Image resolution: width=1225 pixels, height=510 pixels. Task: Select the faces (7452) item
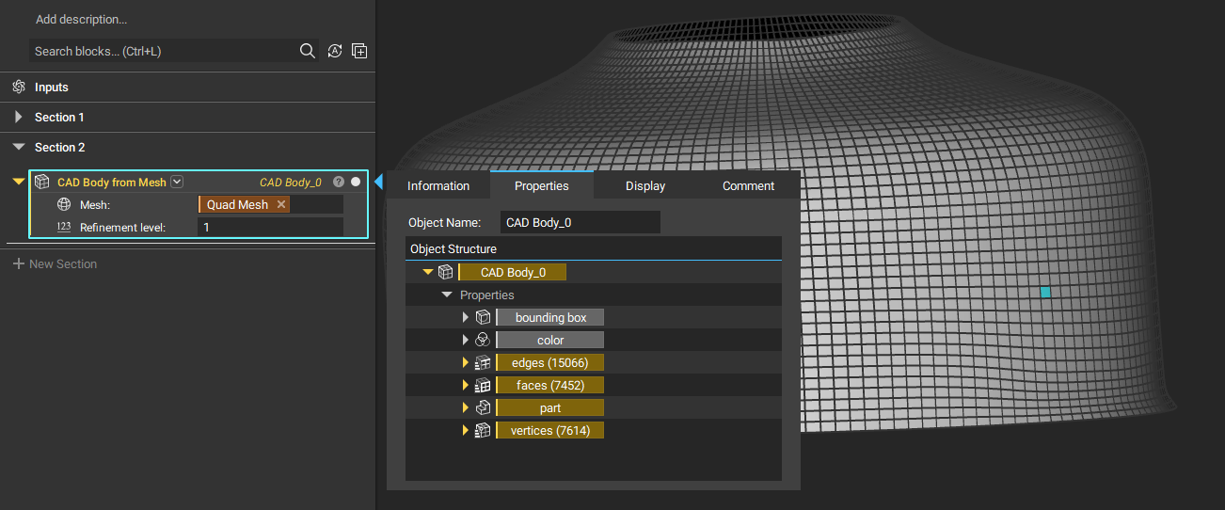pos(550,385)
